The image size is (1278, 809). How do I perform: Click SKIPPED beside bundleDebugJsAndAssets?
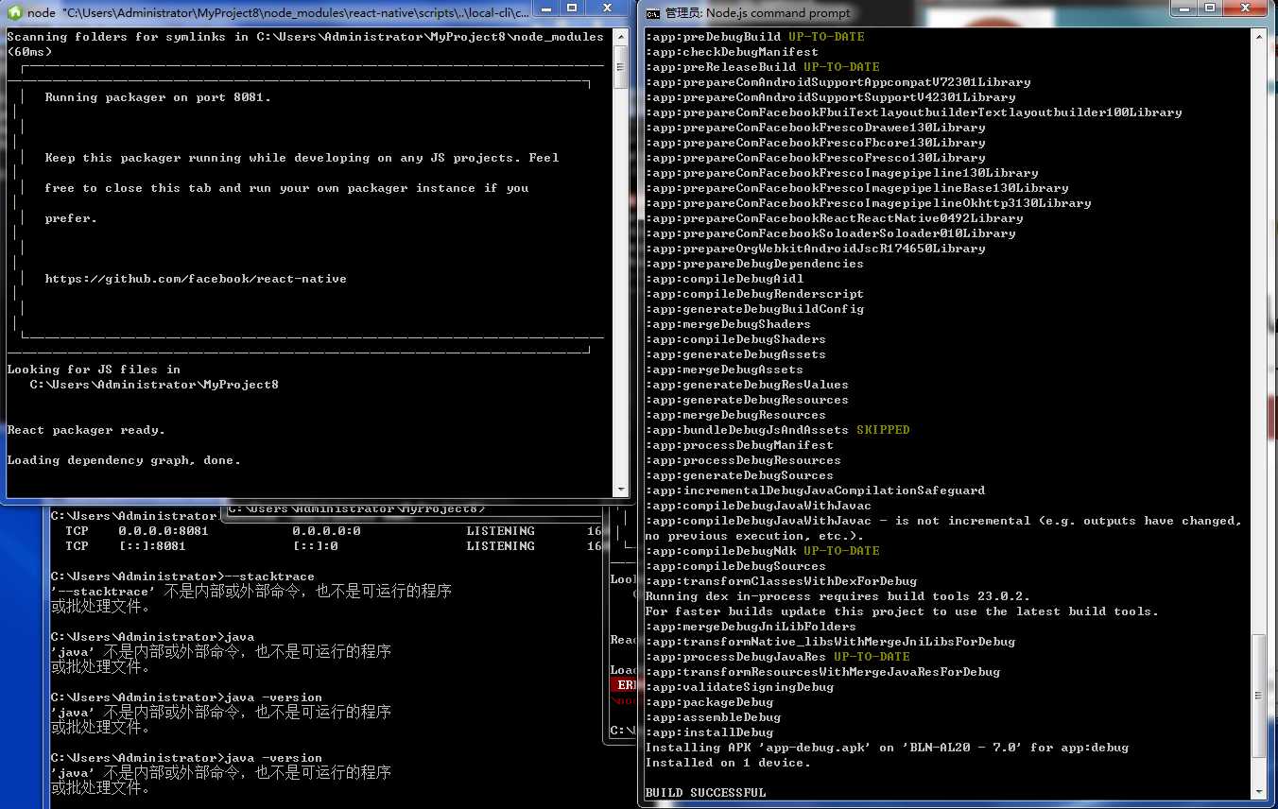883,430
